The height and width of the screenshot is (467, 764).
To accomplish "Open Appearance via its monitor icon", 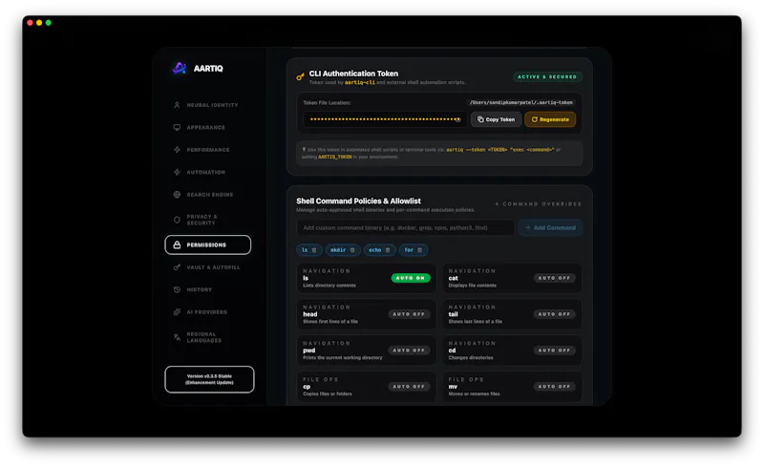I will [x=177, y=127].
